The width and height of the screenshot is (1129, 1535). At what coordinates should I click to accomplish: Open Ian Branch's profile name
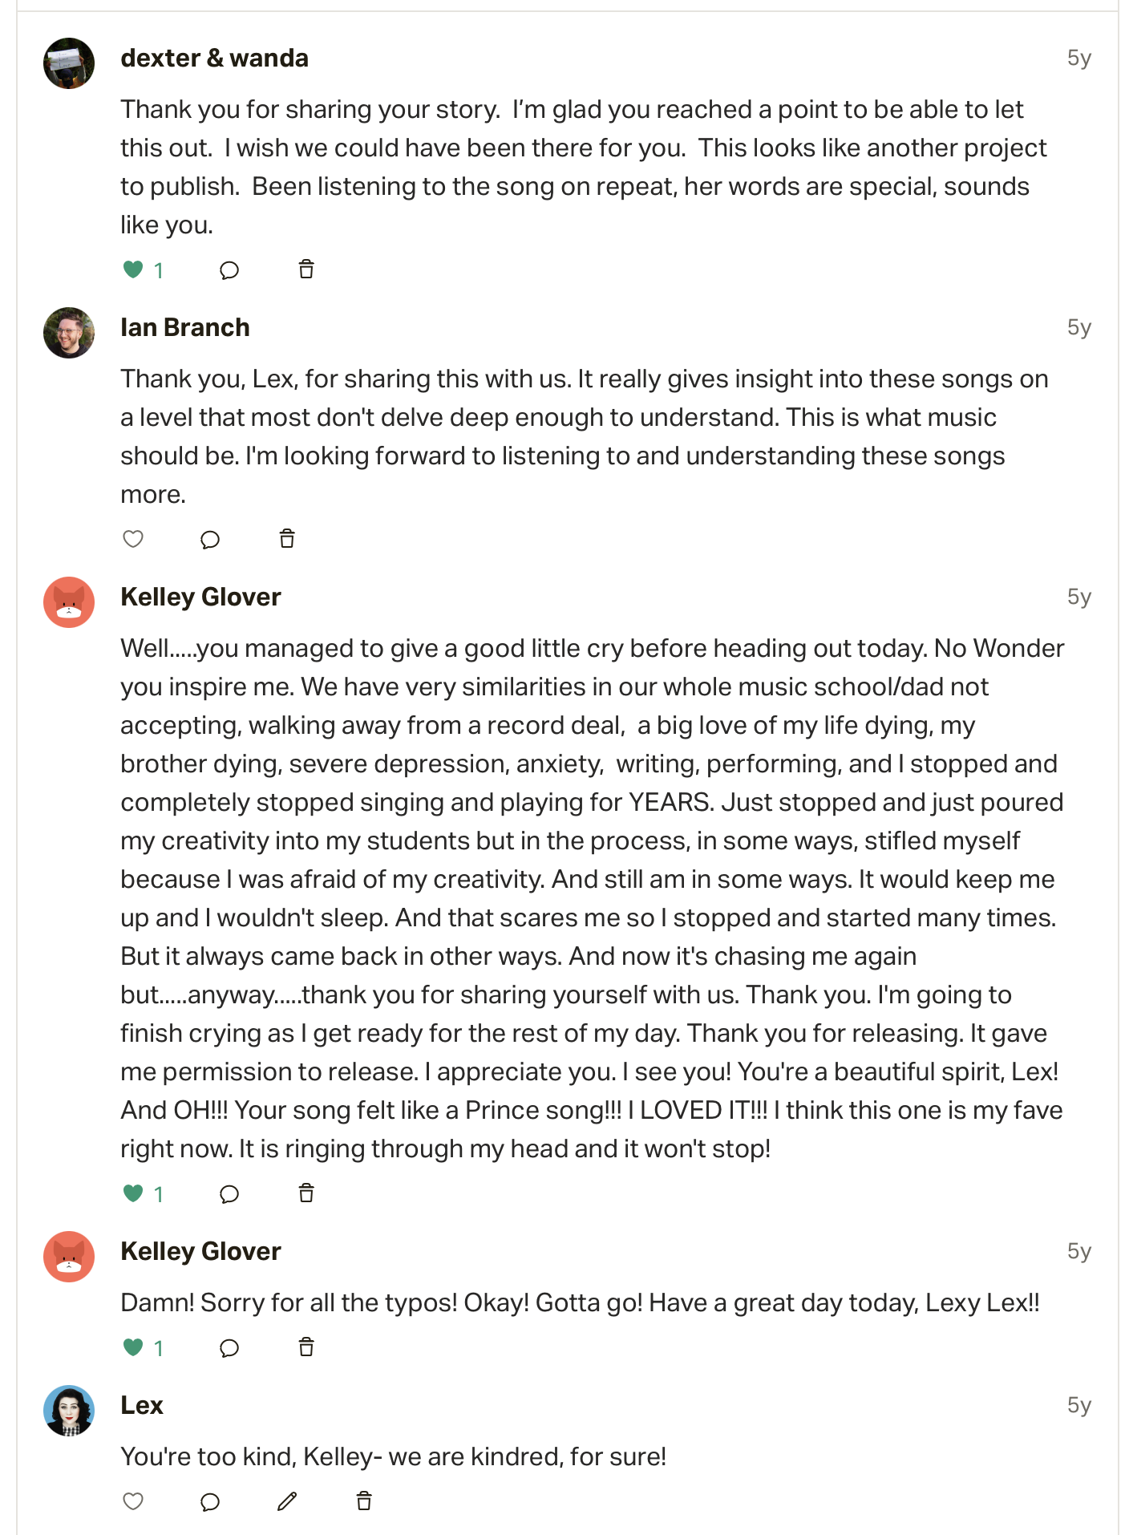[185, 328]
